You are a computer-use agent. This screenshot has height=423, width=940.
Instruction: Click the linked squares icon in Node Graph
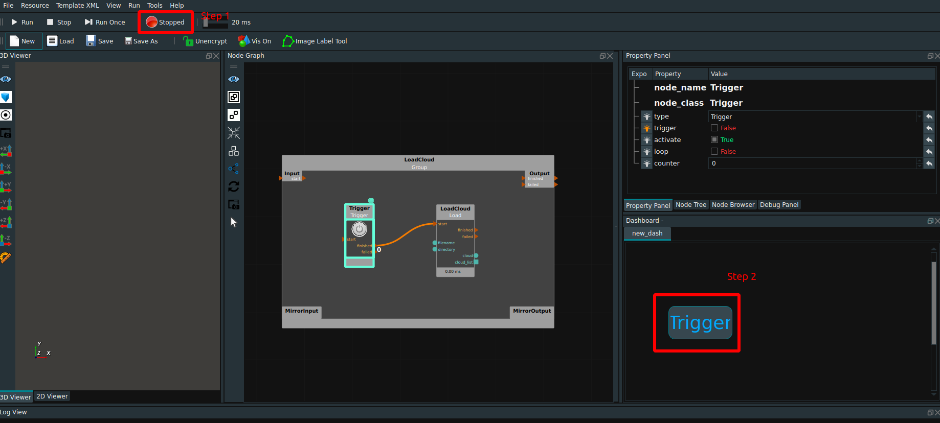coord(234,115)
